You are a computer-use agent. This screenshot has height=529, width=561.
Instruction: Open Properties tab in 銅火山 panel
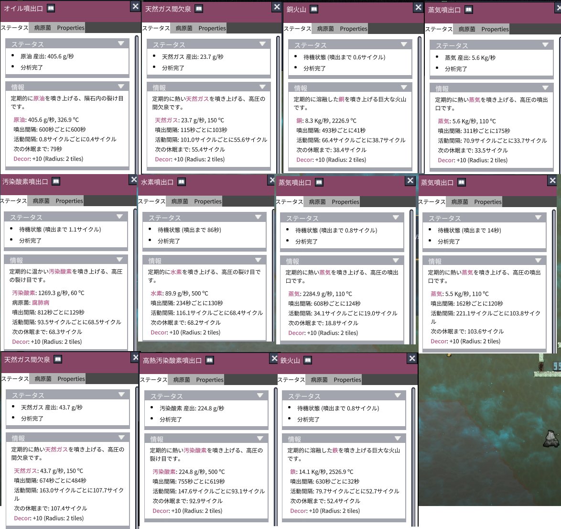pyautogui.click(x=354, y=29)
